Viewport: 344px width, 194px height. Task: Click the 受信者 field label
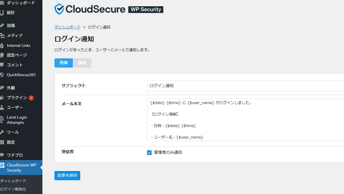click(x=68, y=152)
